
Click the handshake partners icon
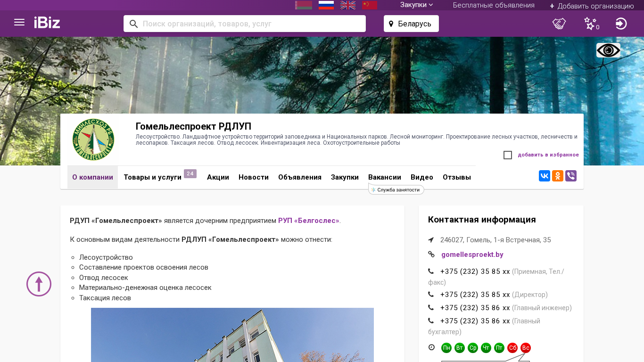click(x=559, y=24)
